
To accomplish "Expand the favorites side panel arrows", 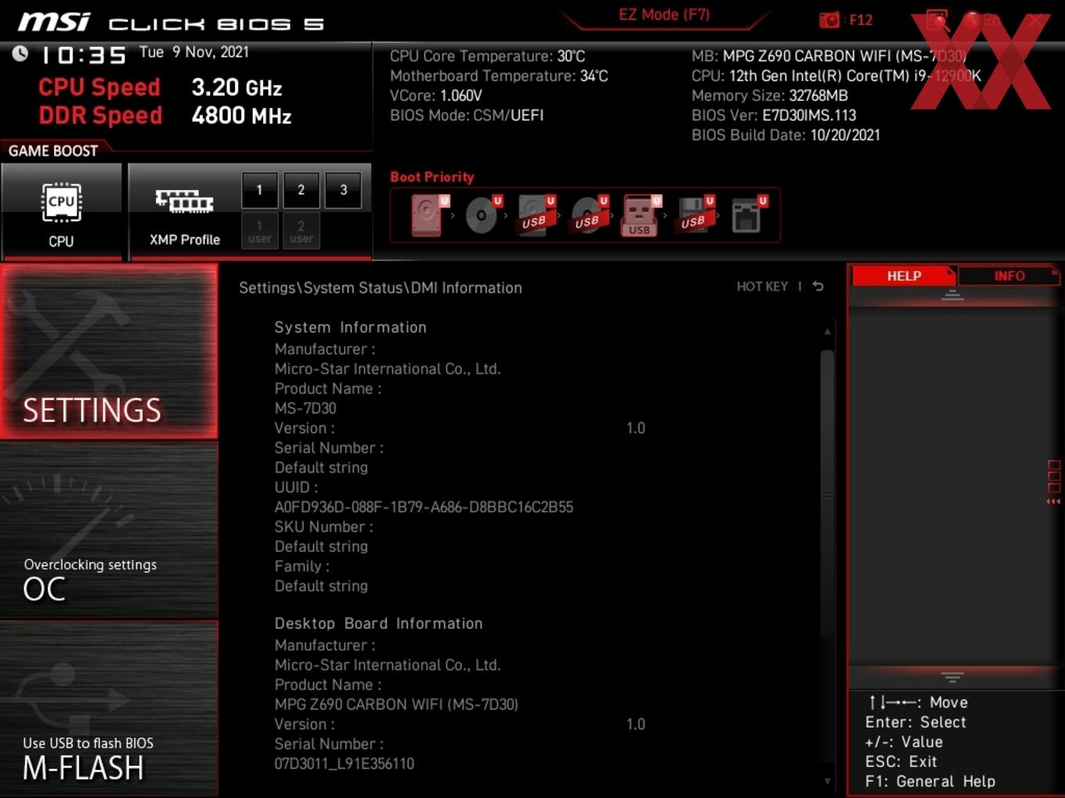I will 1053,501.
